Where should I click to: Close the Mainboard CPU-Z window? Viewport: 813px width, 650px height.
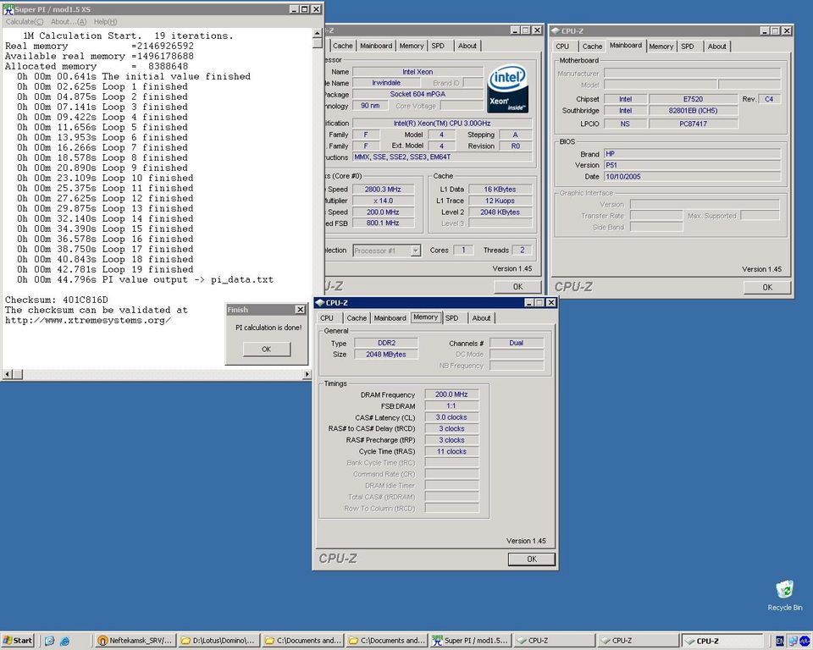[787, 30]
